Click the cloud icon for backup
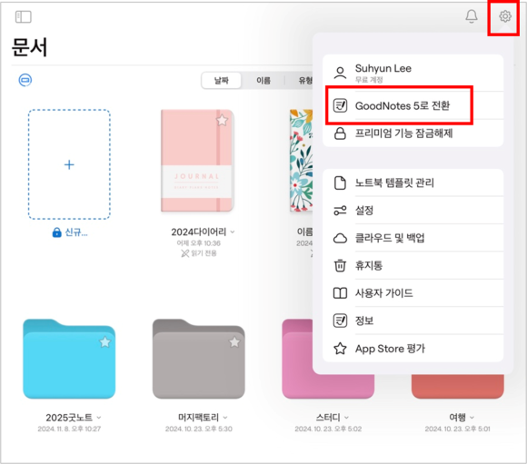 (x=340, y=238)
